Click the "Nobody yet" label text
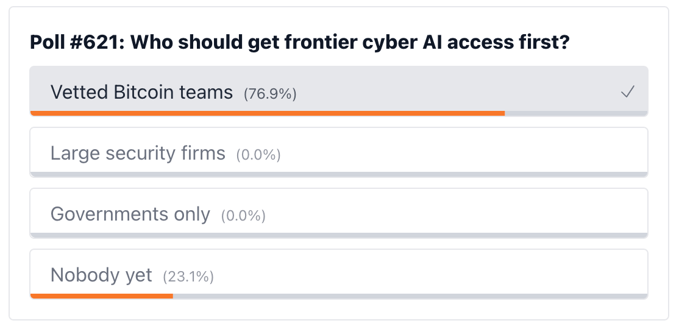The image size is (679, 329). coord(101,275)
